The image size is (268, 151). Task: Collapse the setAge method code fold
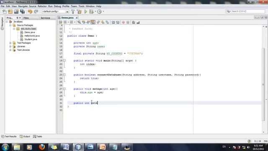pyautogui.click(x=64, y=89)
